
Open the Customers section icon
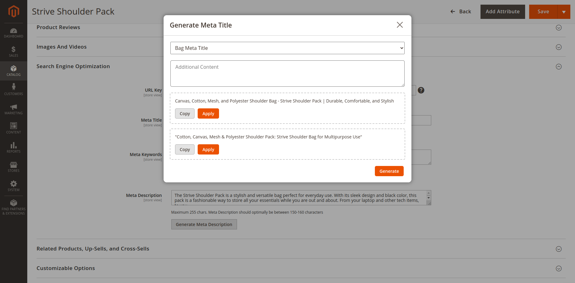(14, 89)
